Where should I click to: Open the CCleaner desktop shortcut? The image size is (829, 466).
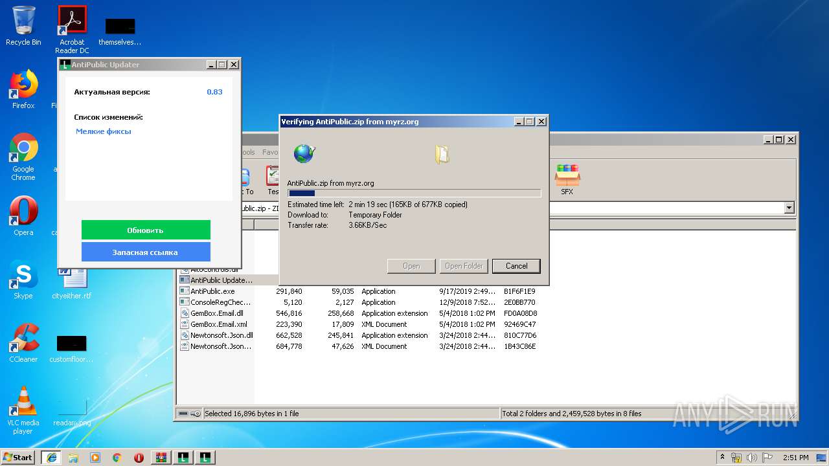[23, 343]
